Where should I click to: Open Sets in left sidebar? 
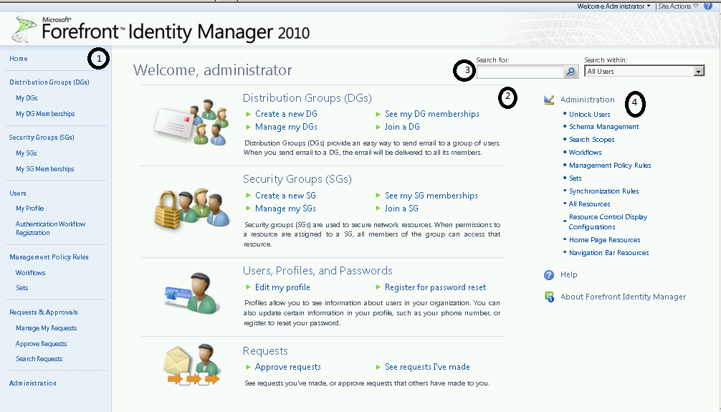click(22, 288)
